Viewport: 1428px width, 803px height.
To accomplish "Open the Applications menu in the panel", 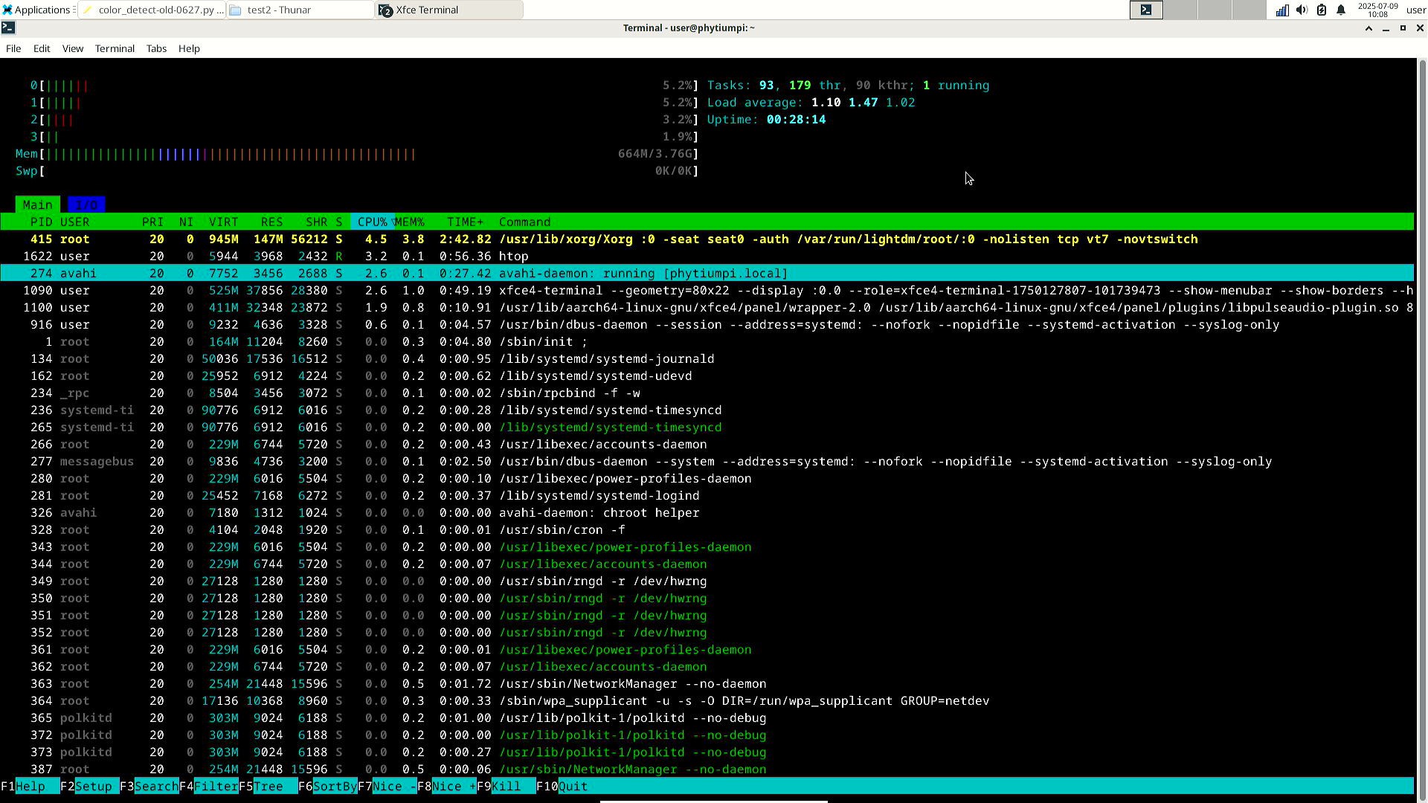I will click(x=37, y=10).
